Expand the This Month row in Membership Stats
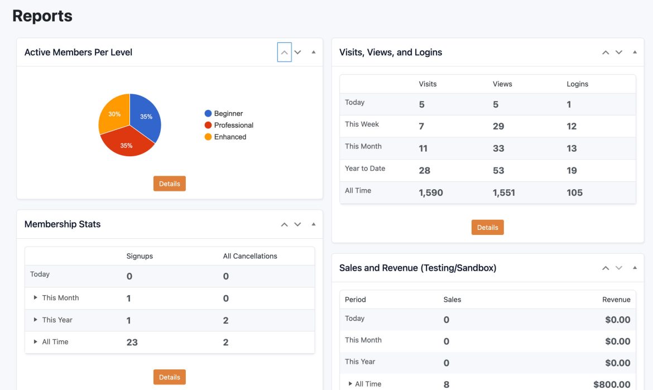Screen dimensions: 653x390 35,297
